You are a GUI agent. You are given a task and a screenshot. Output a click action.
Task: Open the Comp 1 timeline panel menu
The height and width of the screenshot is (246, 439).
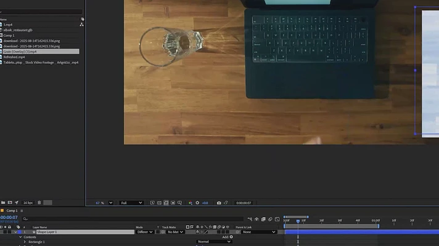(x=22, y=211)
